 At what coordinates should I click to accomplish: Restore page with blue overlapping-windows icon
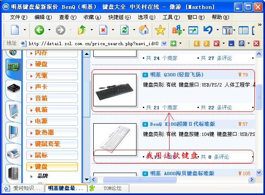241,43
